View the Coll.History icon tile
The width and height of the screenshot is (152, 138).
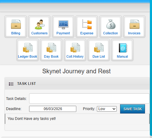point(75,50)
